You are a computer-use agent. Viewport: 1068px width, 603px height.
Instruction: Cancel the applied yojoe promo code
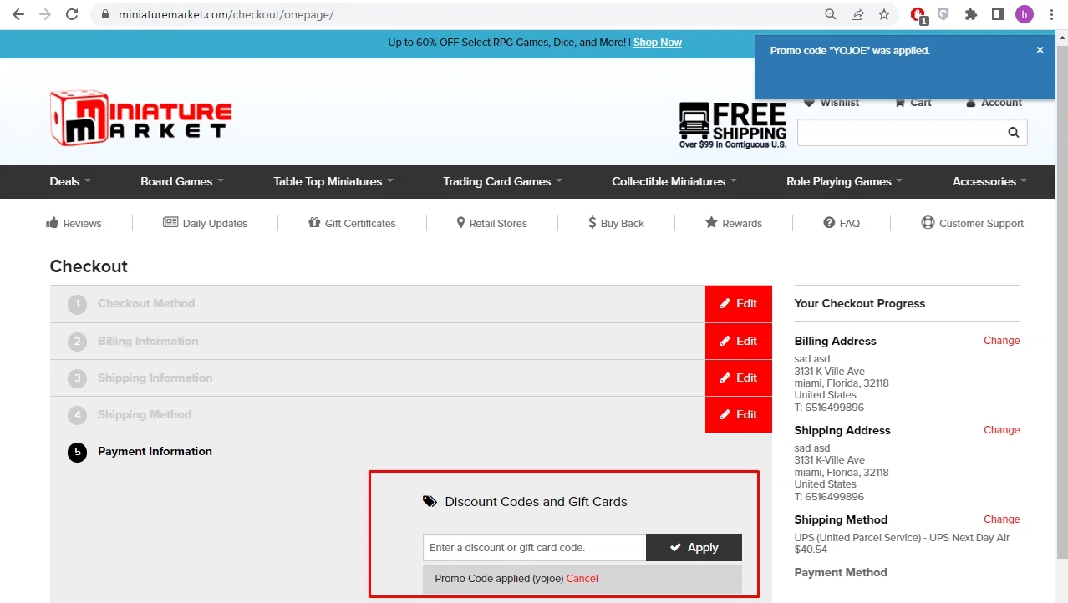[582, 579]
